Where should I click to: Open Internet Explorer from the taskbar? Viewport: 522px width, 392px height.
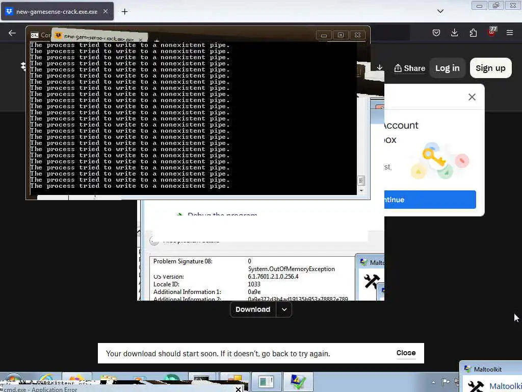coord(46,378)
